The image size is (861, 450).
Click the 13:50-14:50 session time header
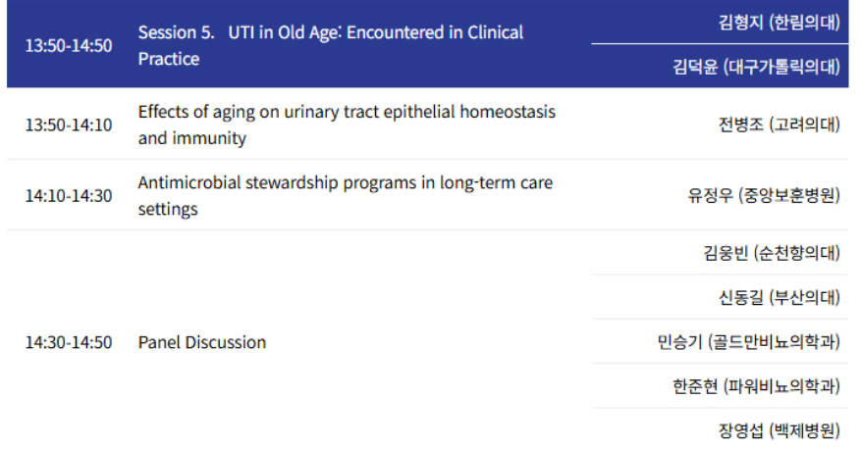[x=69, y=46]
